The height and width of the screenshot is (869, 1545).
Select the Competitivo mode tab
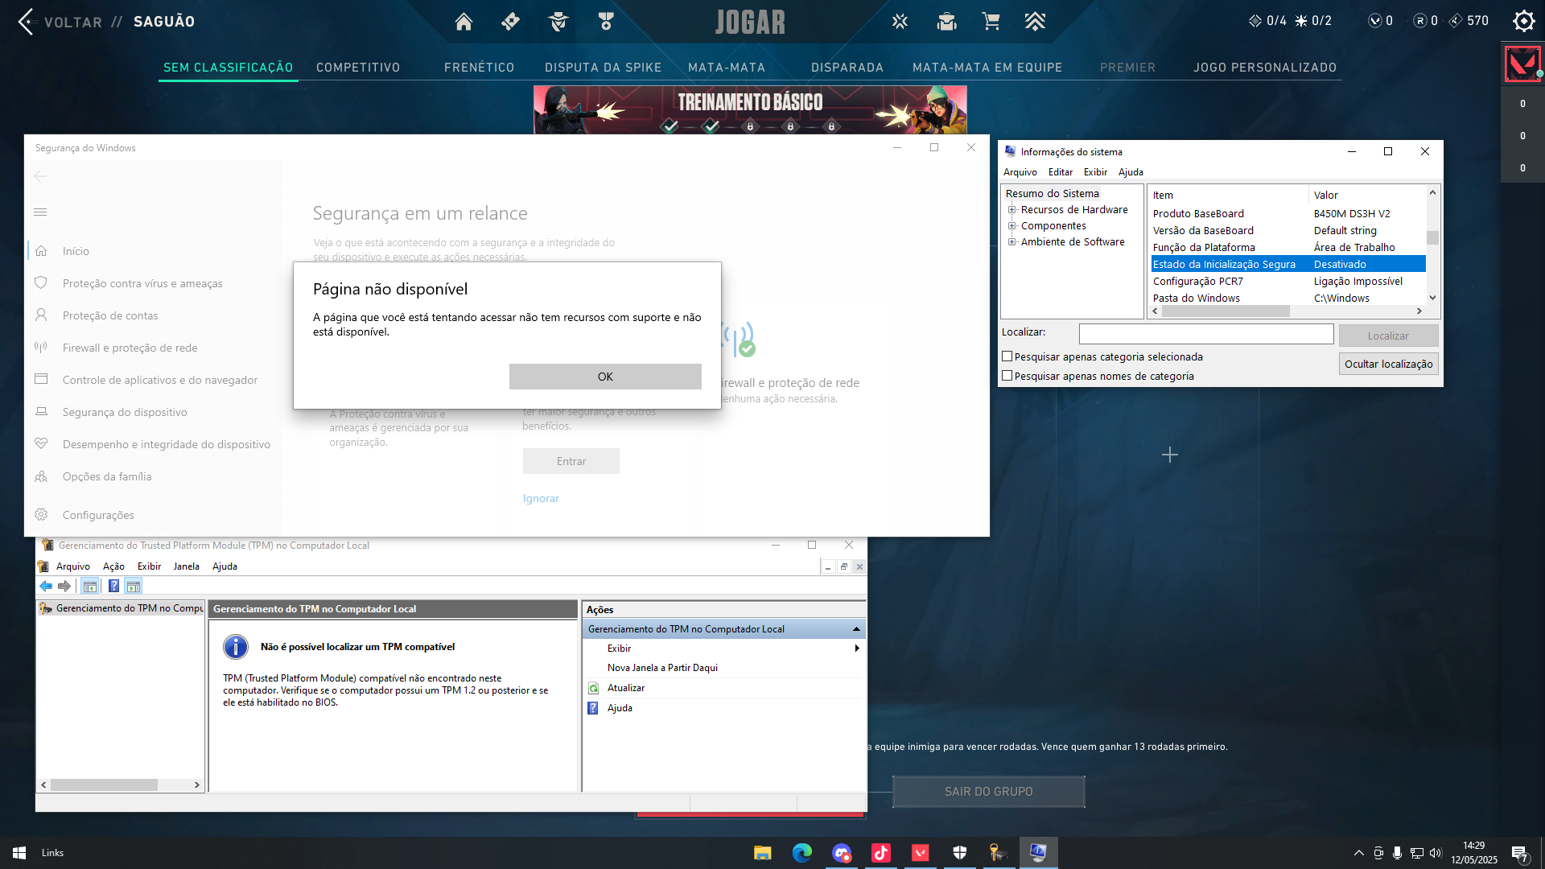pyautogui.click(x=358, y=68)
